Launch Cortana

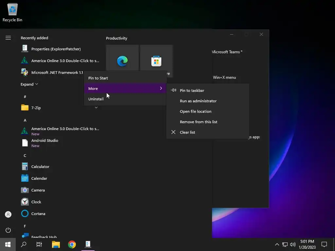point(60,213)
